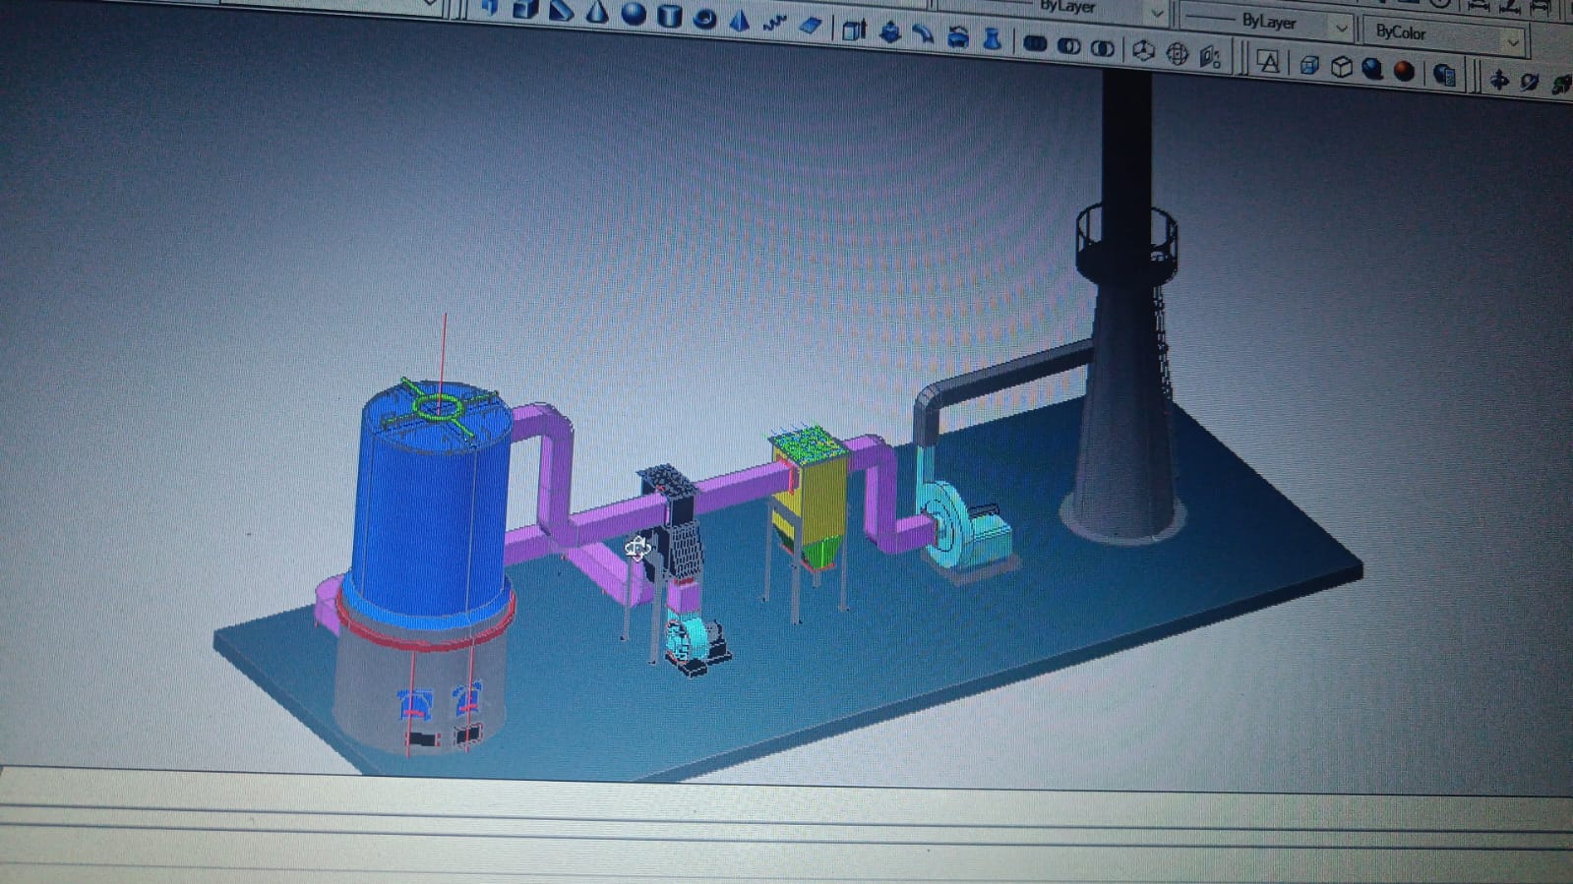1573x884 pixels.
Task: Select the Box solid tool
Action: click(525, 8)
